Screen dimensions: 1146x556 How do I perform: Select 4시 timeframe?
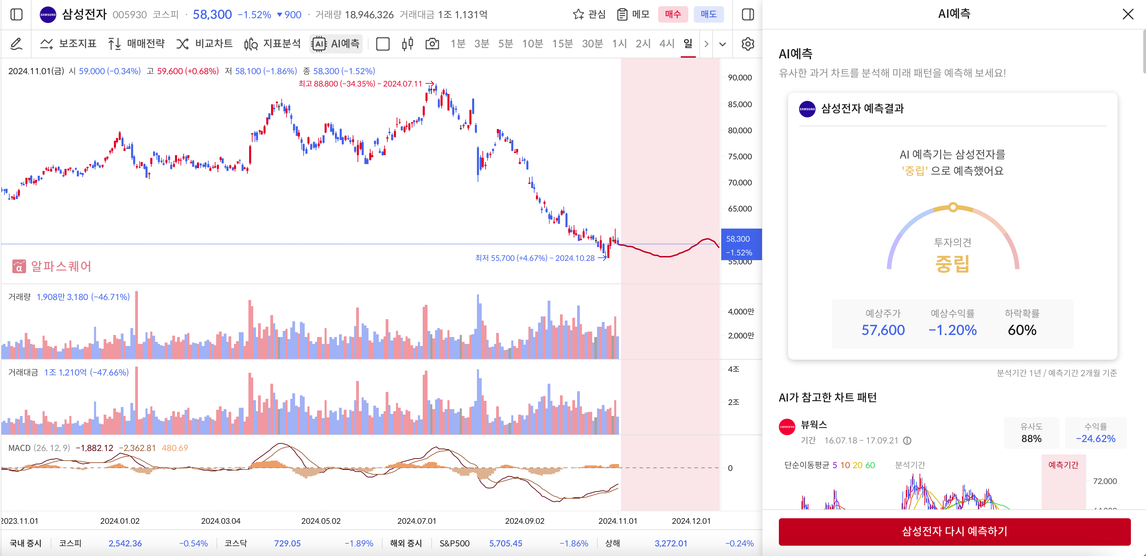coord(667,44)
